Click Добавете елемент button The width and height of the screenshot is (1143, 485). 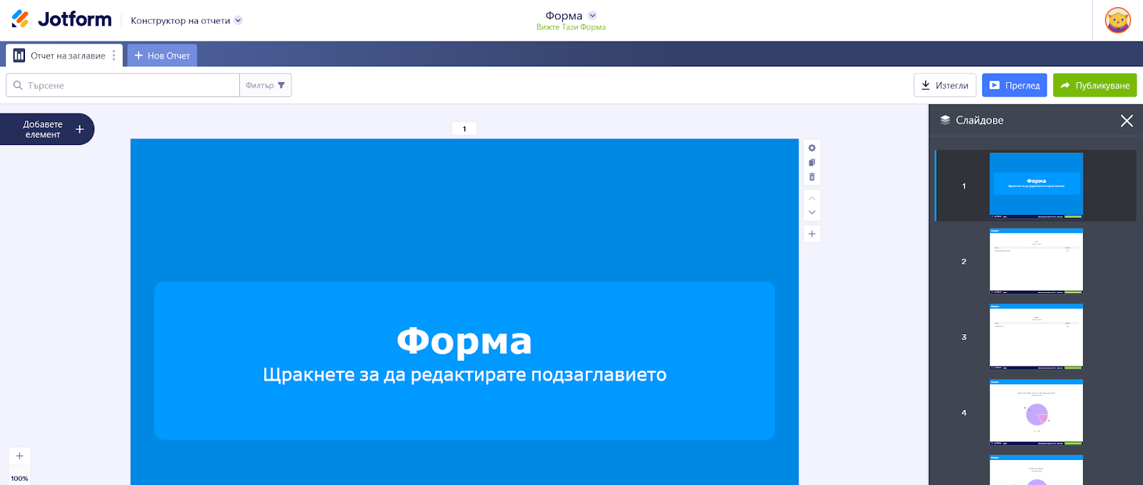coord(47,129)
